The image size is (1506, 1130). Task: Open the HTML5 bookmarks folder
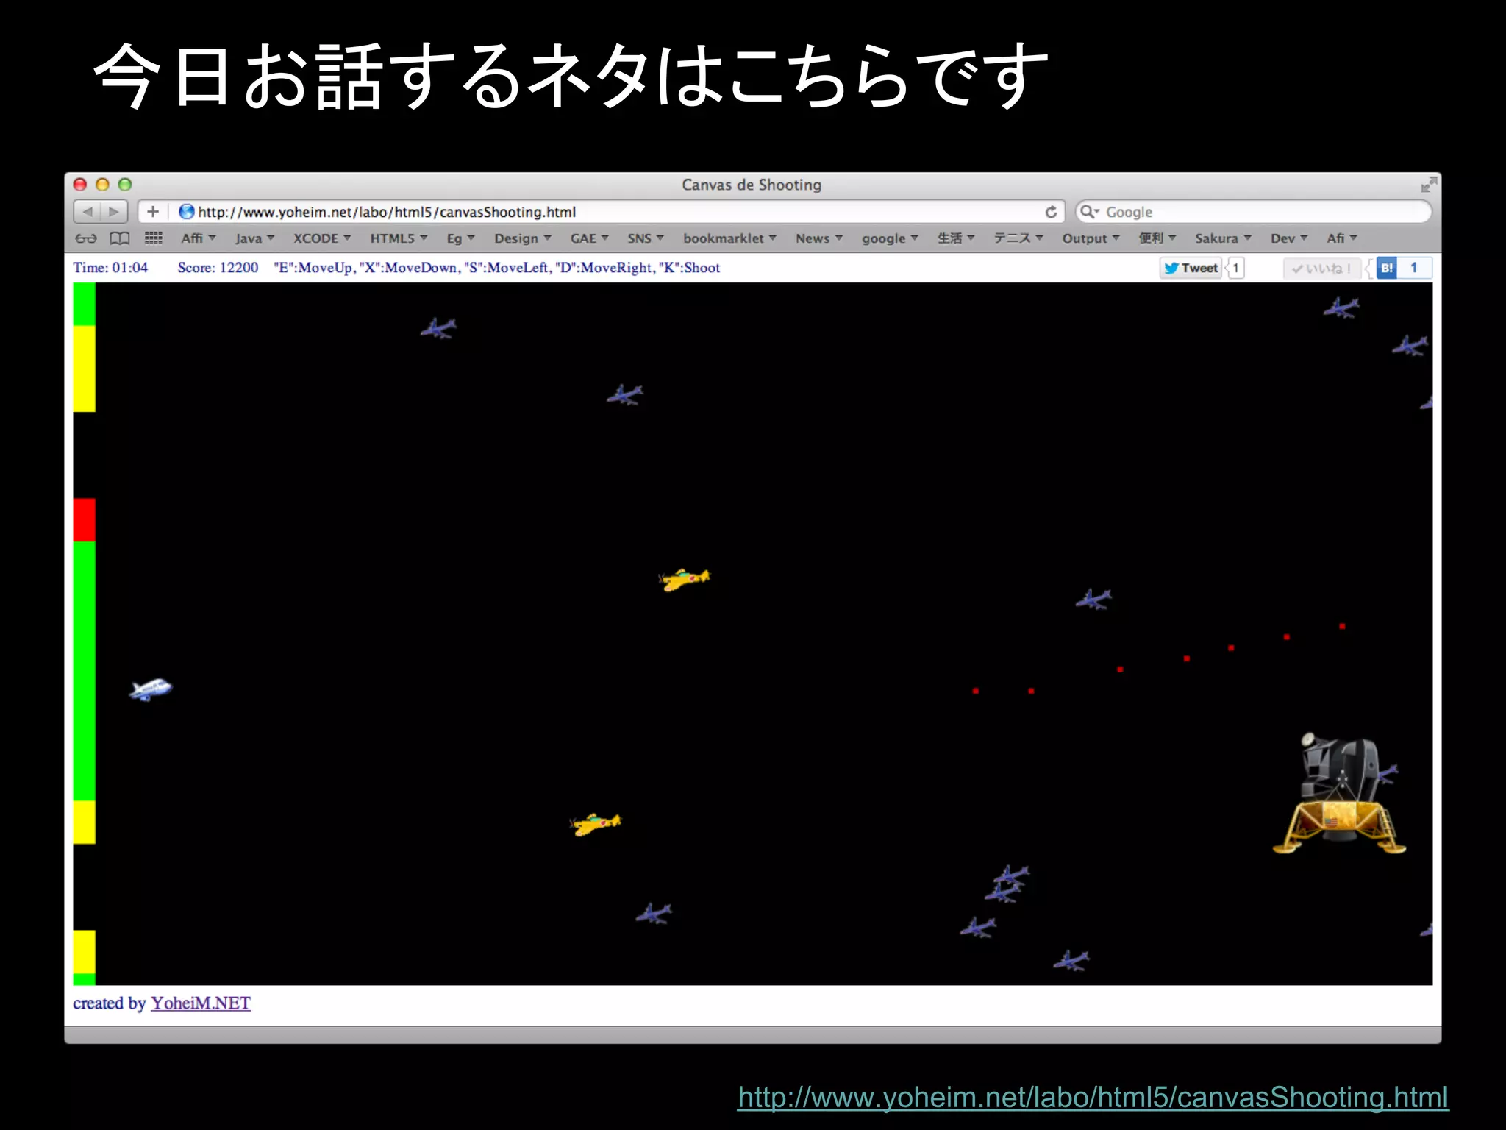click(399, 238)
